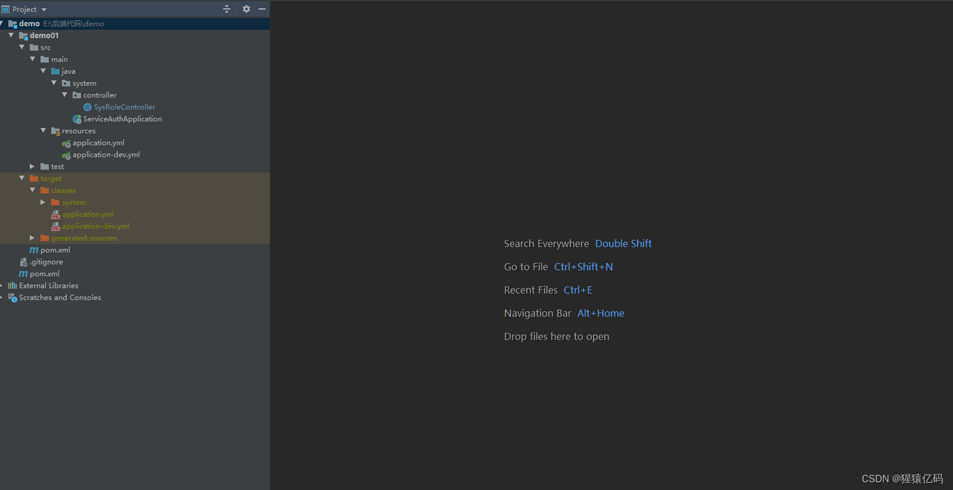Click the src folder icon
This screenshot has height=490, width=953.
coord(34,48)
